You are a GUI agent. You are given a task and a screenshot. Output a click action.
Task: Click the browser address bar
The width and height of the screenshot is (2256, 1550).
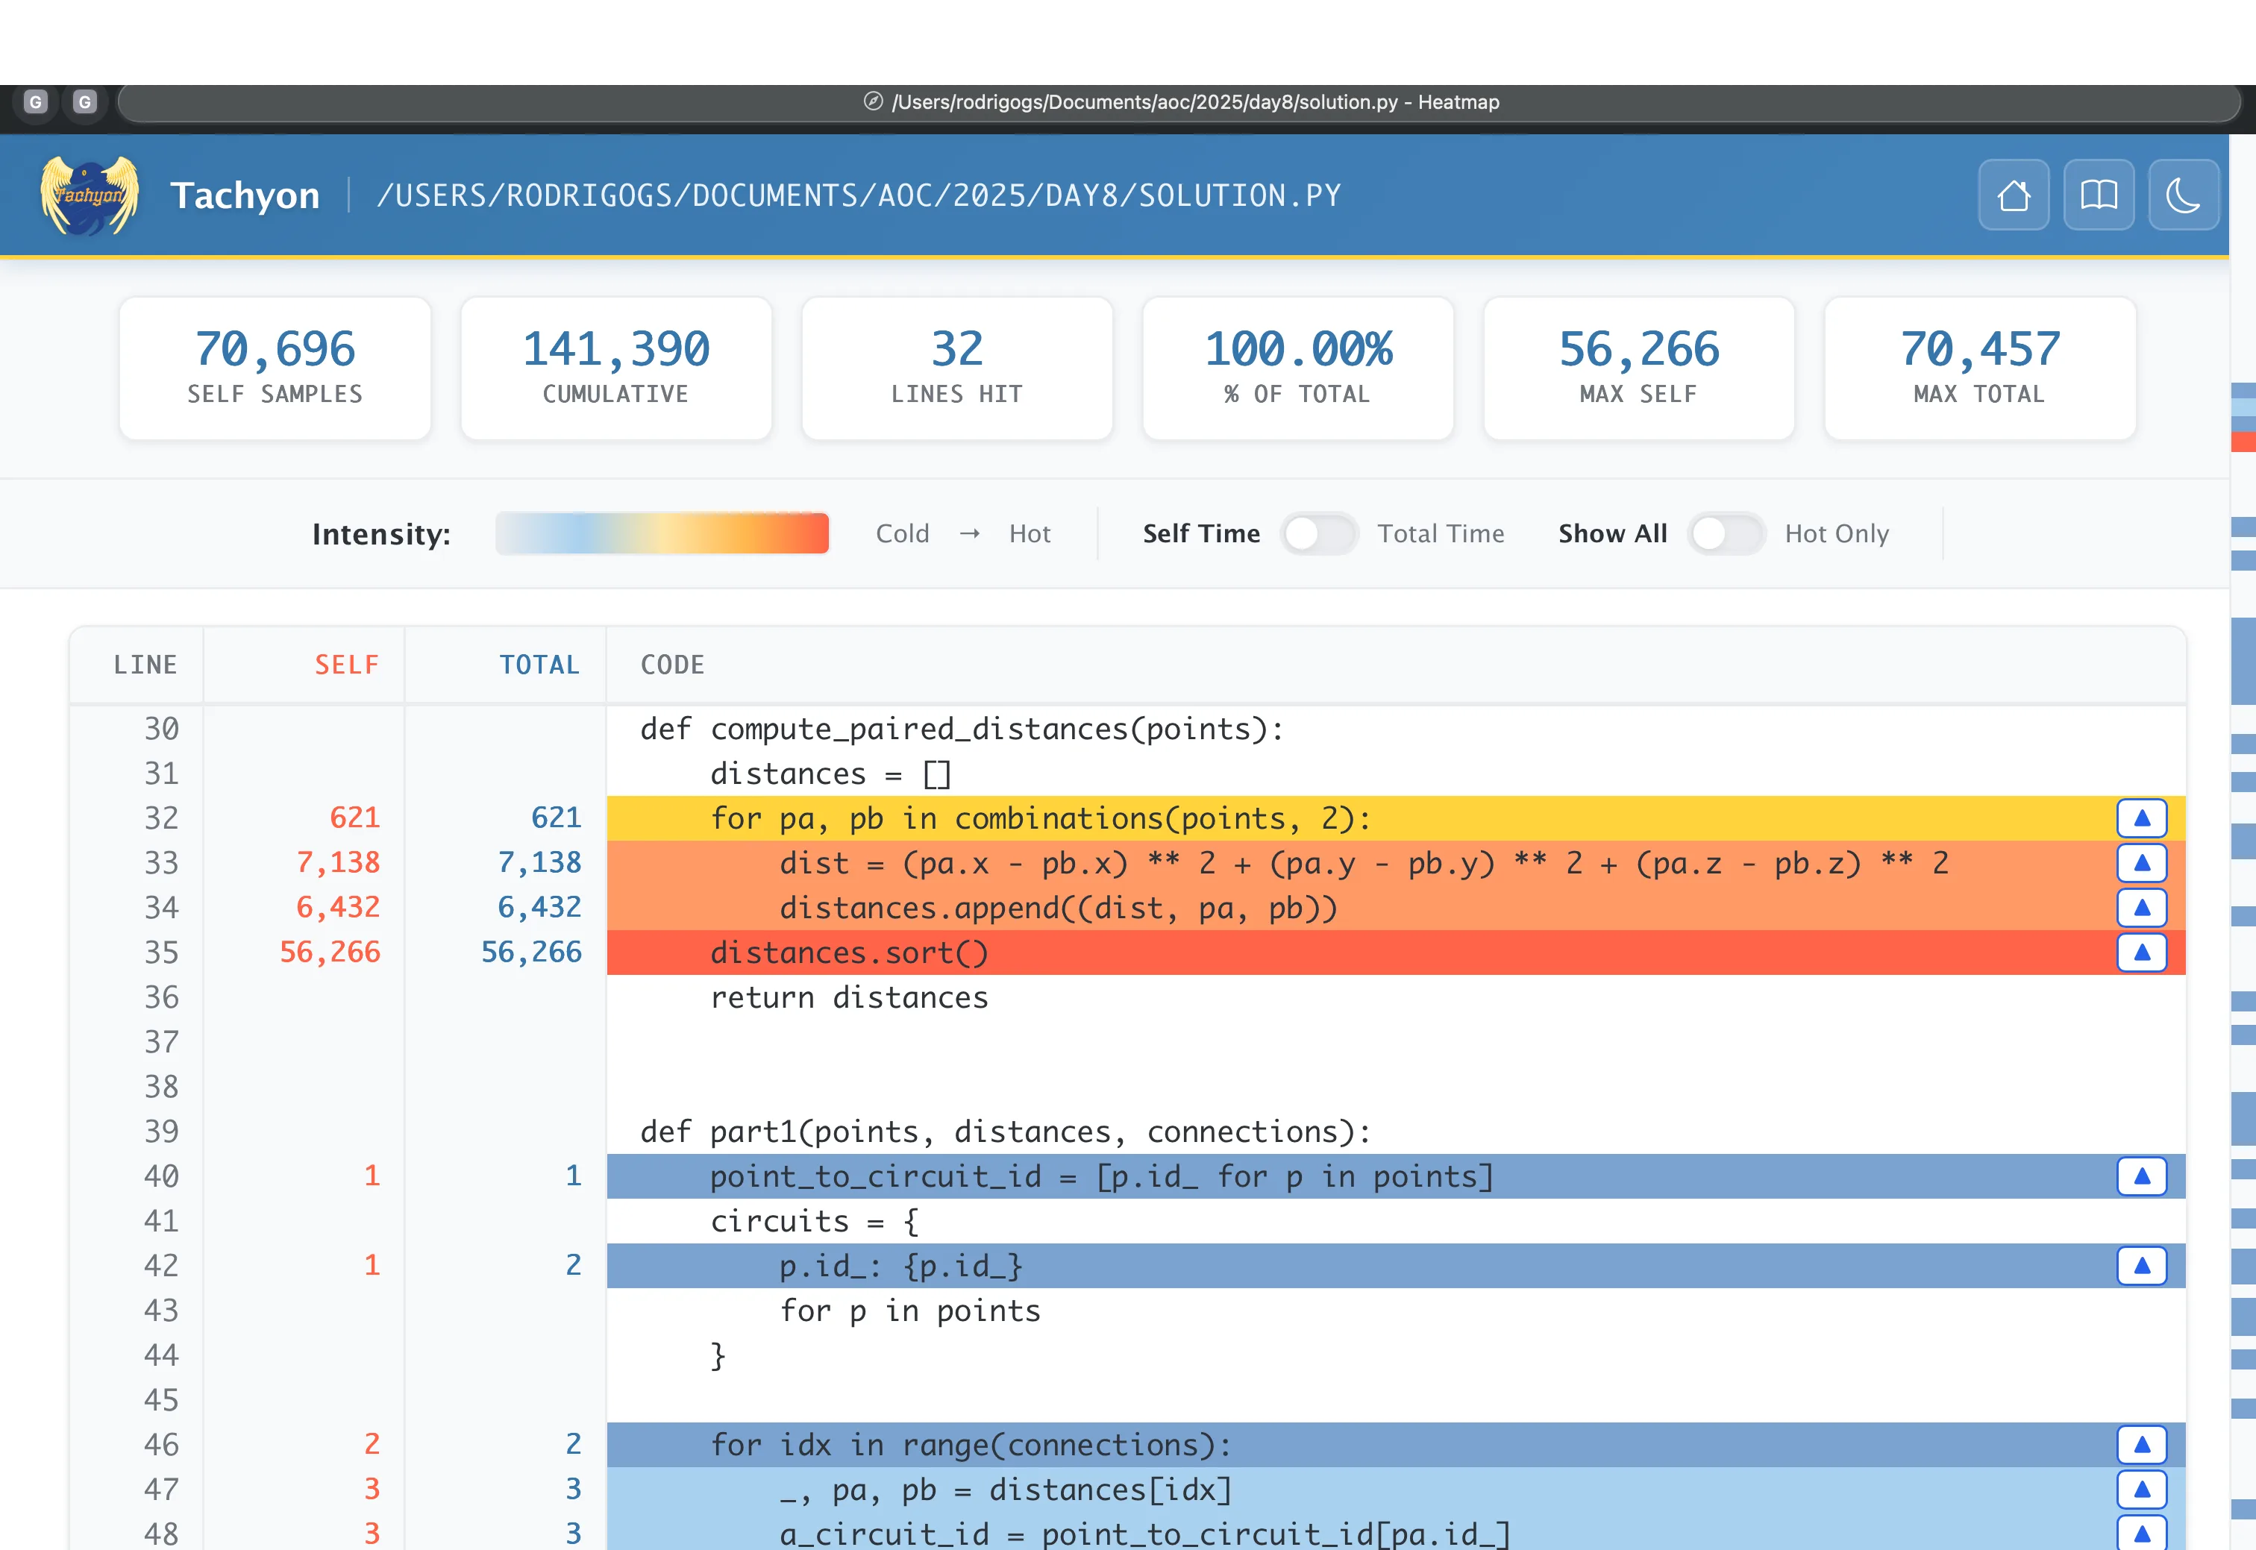[x=1179, y=102]
